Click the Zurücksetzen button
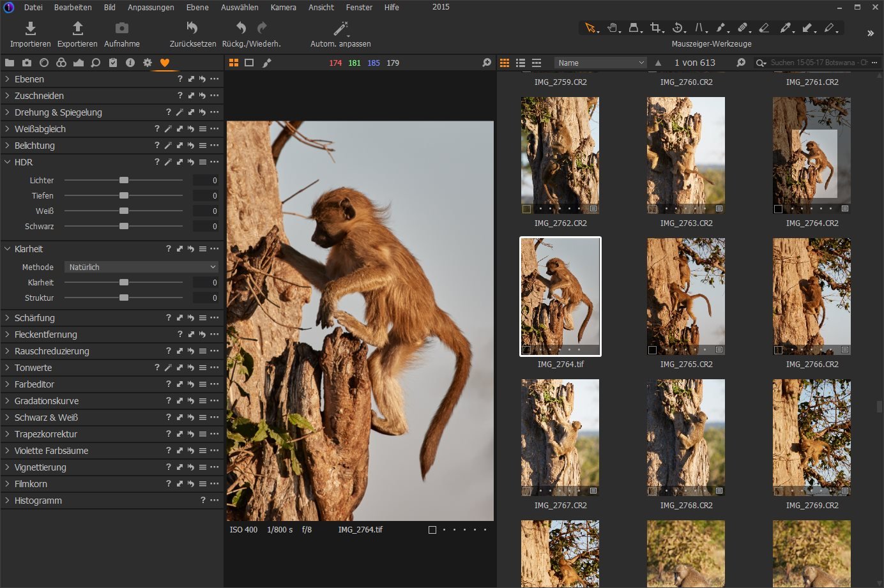 (x=192, y=34)
